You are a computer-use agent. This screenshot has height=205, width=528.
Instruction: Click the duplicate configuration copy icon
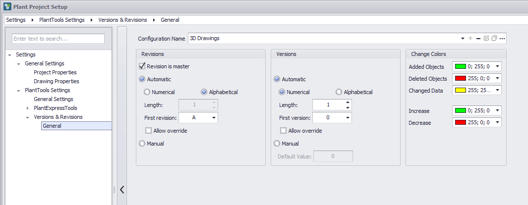pyautogui.click(x=494, y=38)
